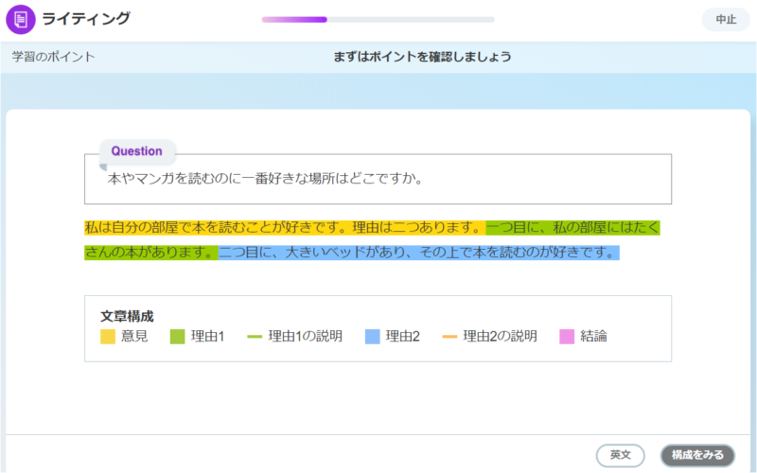Viewport: 757px width, 473px height.
Task: Click the まずはポイントを確認しましょう header text
Action: [422, 57]
